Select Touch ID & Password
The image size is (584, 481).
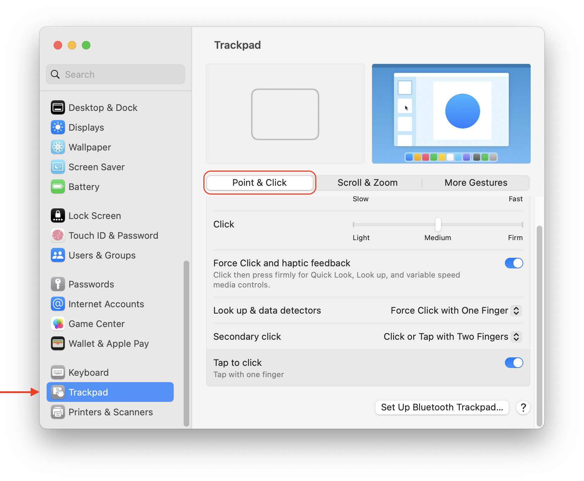[113, 236]
